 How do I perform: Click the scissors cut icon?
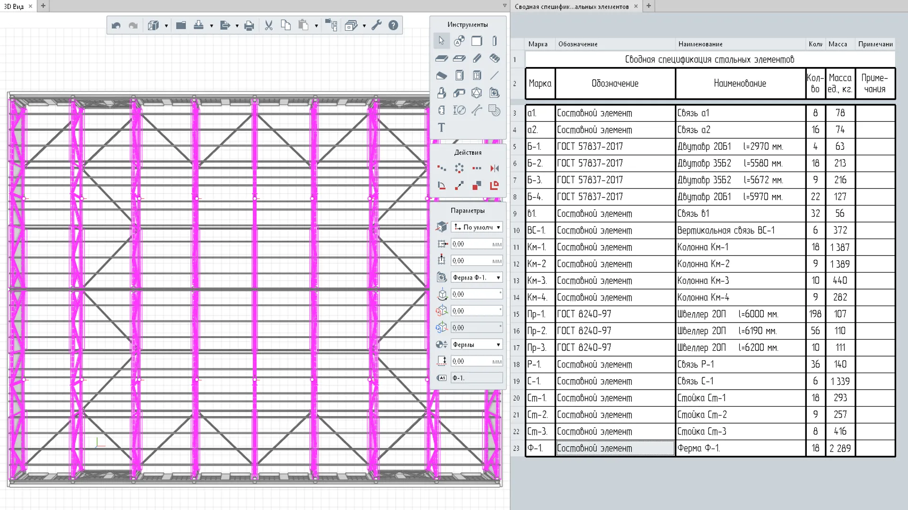pyautogui.click(x=269, y=25)
